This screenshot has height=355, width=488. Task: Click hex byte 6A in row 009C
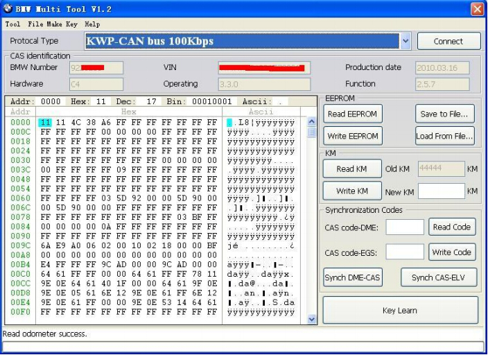tap(46, 245)
